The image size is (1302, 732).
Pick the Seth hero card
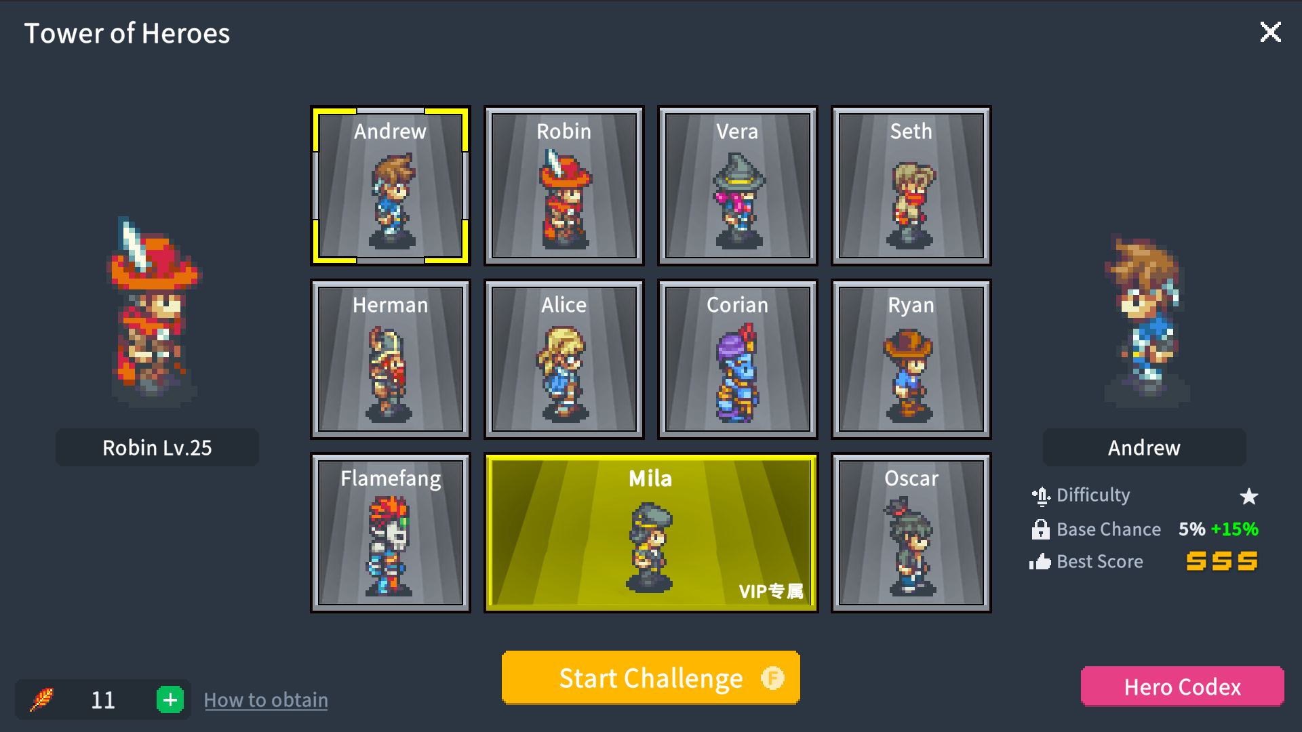911,186
